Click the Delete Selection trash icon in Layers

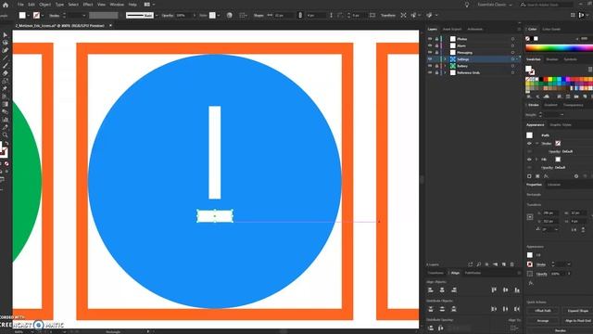pos(512,264)
